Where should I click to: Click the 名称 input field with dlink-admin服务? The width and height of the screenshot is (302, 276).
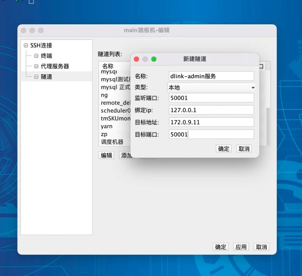click(211, 76)
